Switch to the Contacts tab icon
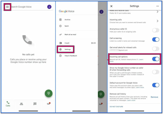 [21, 104]
